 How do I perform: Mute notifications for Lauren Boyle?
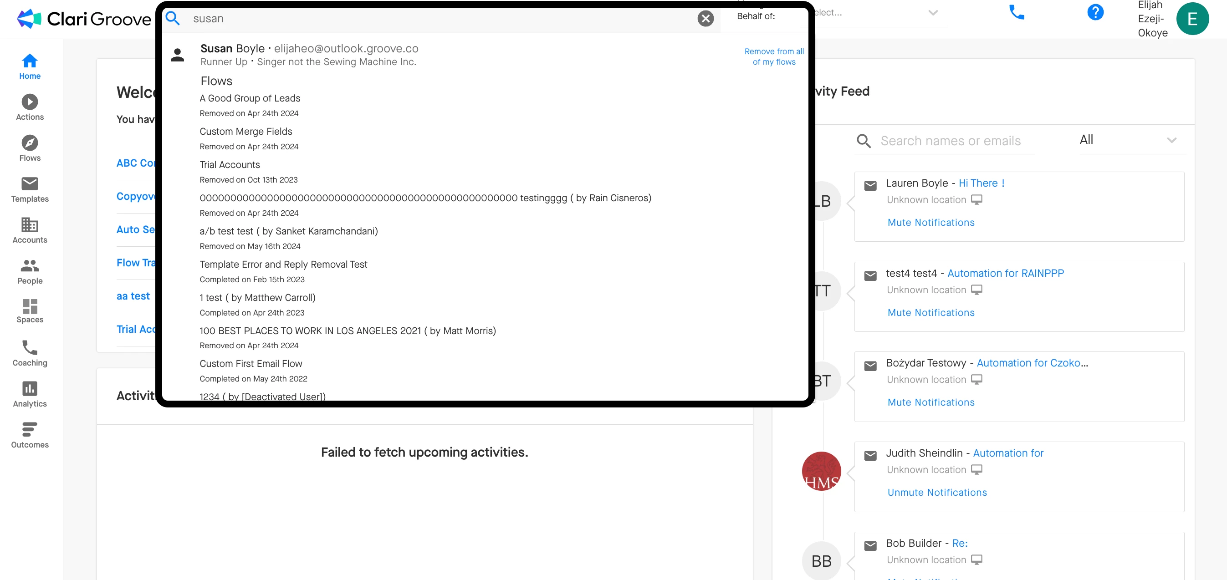(931, 222)
